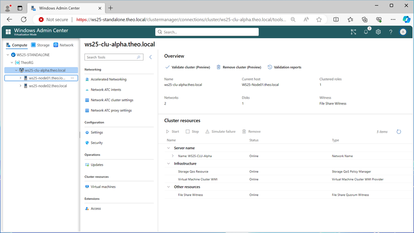Expand the ws25-node02.theo.local tree node

pyautogui.click(x=20, y=86)
